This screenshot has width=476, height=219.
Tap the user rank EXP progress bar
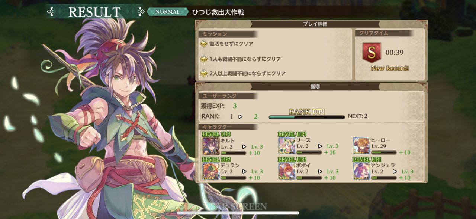point(307,117)
